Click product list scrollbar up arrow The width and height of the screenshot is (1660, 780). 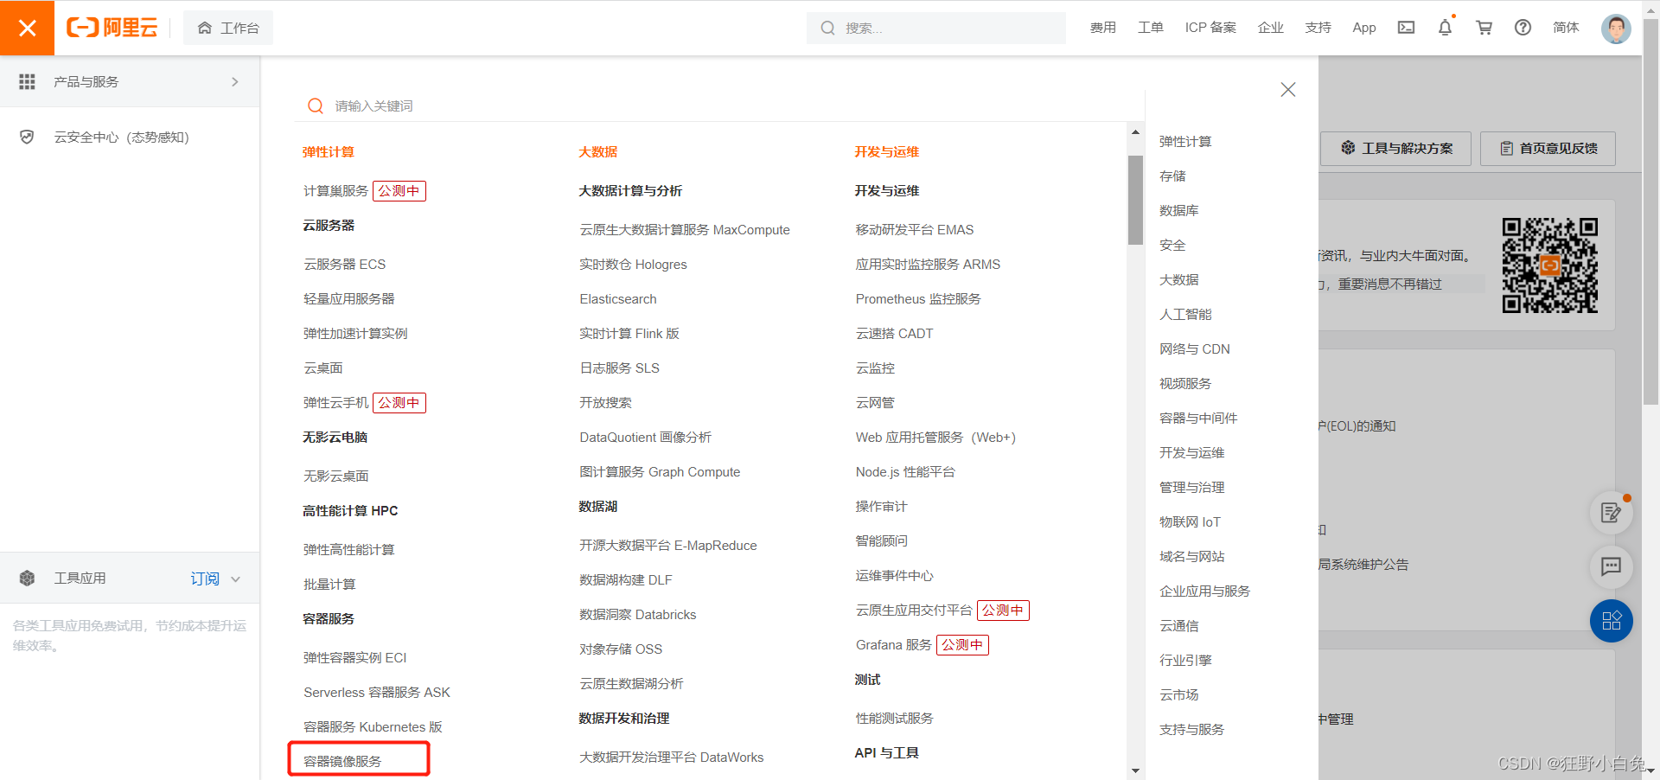click(x=1135, y=132)
